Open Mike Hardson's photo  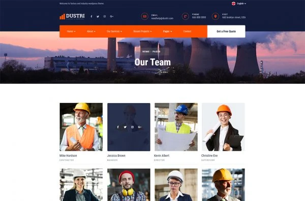(x=81, y=127)
